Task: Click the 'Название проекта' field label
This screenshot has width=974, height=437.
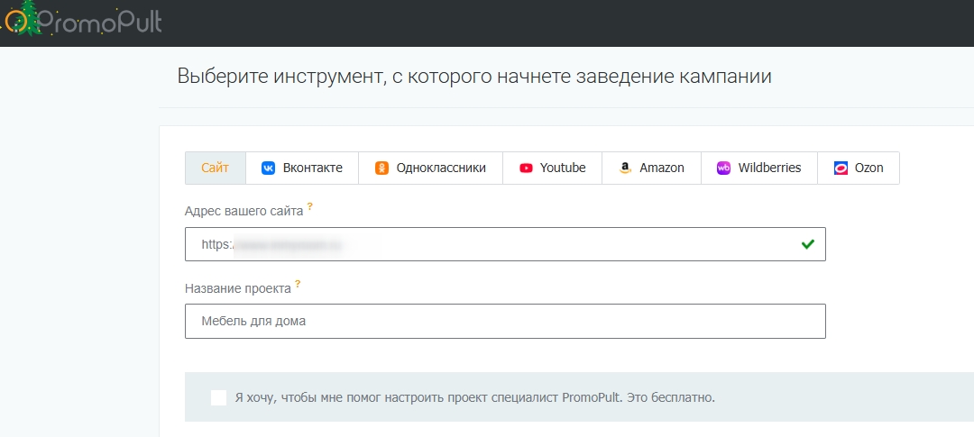Action: point(238,288)
